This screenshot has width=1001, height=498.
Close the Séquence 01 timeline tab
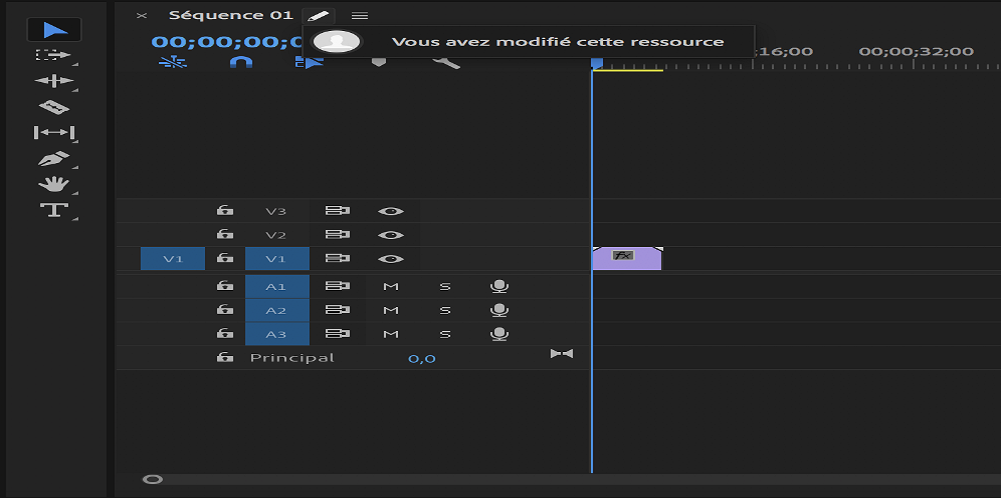point(142,16)
